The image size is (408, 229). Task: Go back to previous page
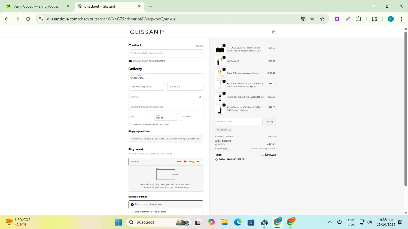click(7, 19)
